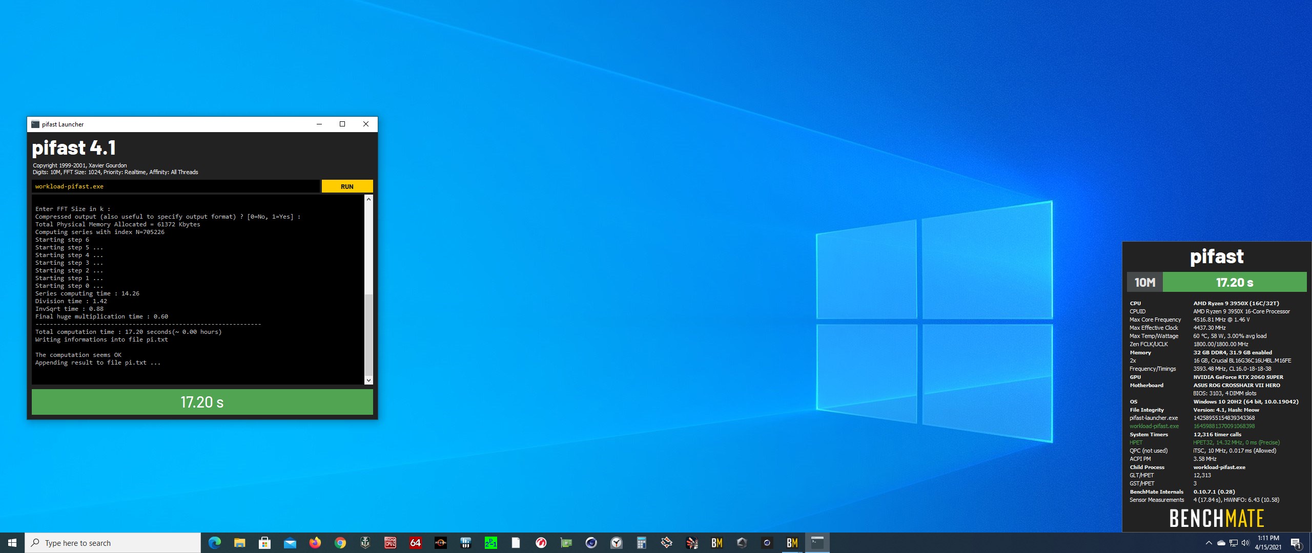Viewport: 1312px width, 553px height.
Task: Click the 10M label in BenchMate panel
Action: pyautogui.click(x=1144, y=282)
